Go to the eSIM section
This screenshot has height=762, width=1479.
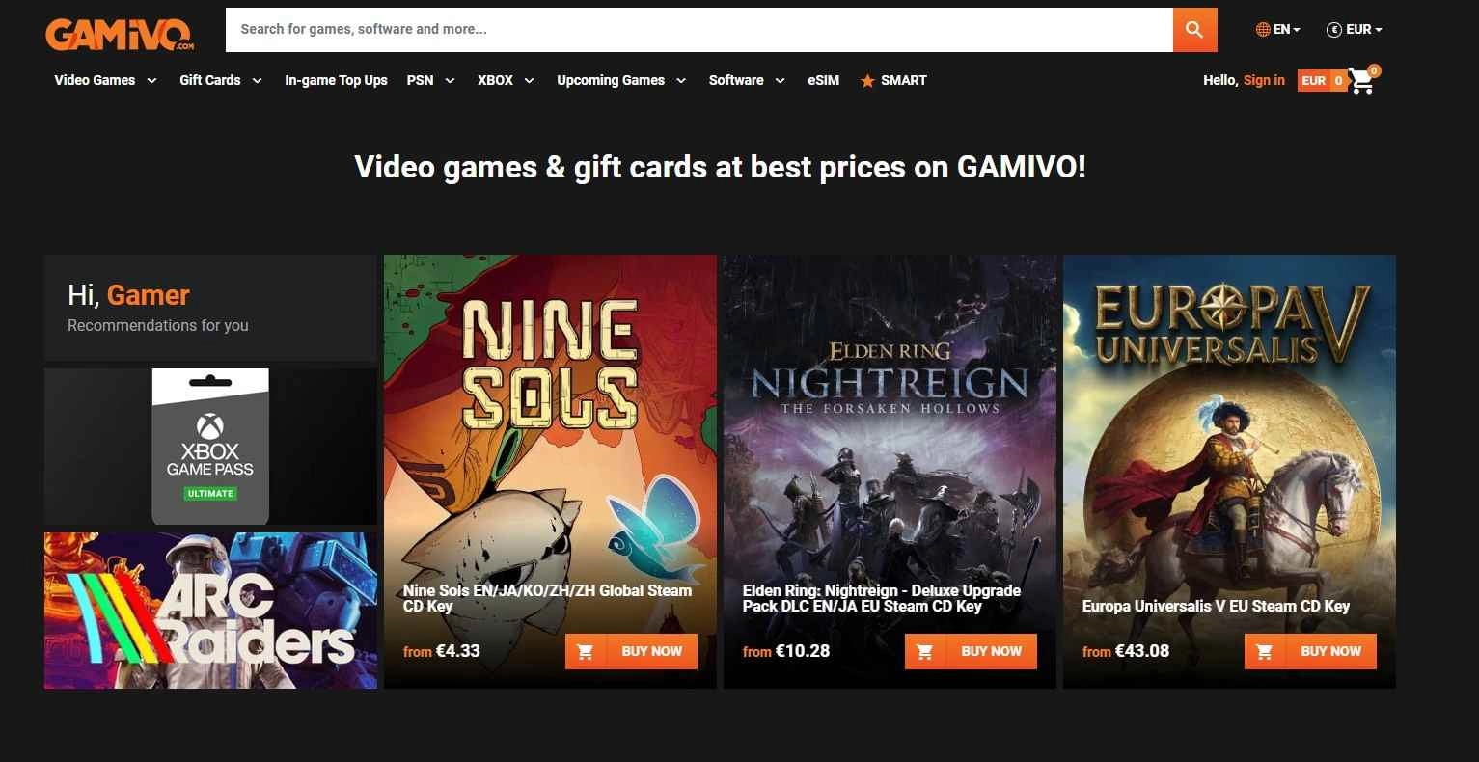point(823,81)
